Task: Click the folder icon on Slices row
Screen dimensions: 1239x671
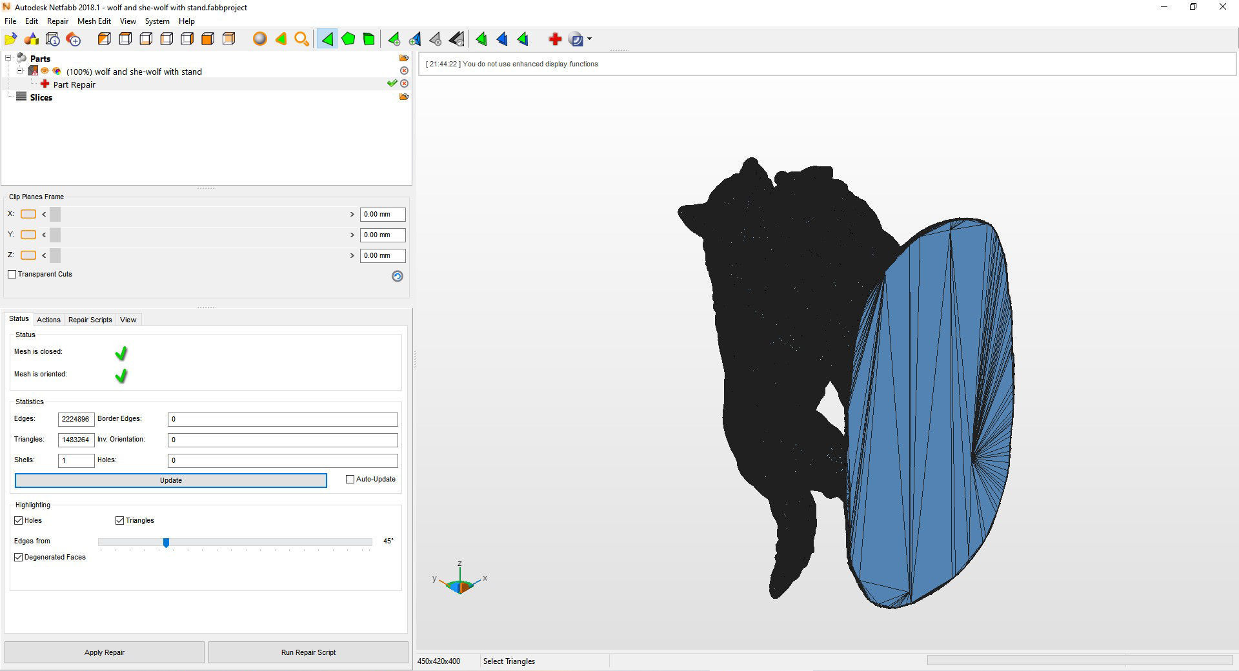Action: 404,97
